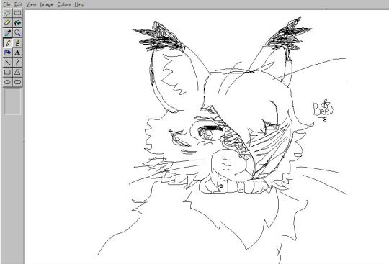Select the Text tool
Viewport: 389px width, 264px height.
pyautogui.click(x=17, y=53)
